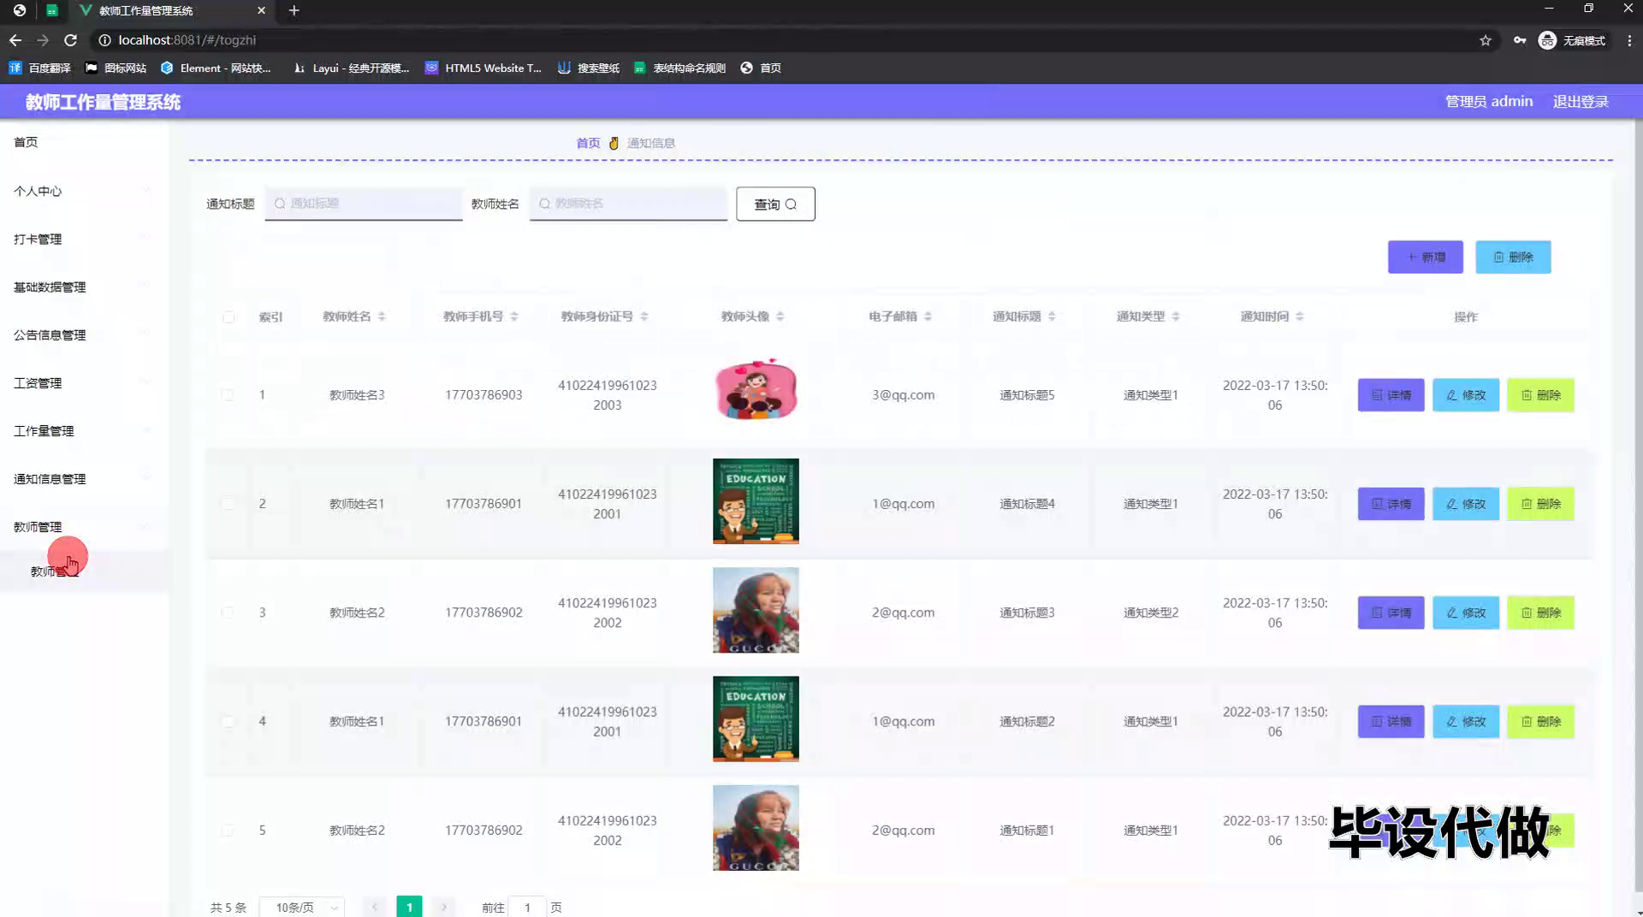Sort by 教师头像 column arrows
Image resolution: width=1643 pixels, height=917 pixels.
point(780,317)
